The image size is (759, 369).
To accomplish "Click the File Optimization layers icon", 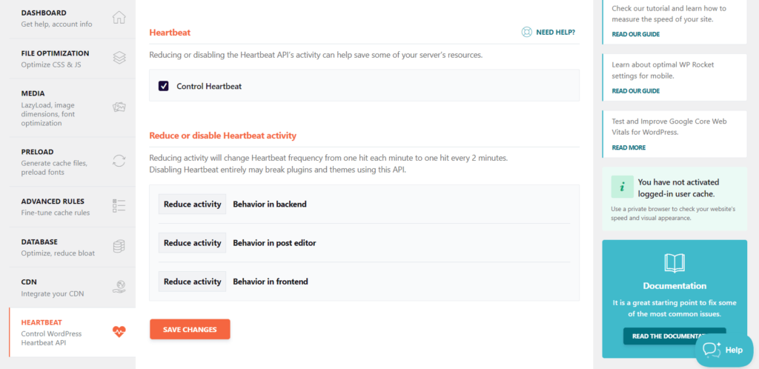I will point(119,58).
